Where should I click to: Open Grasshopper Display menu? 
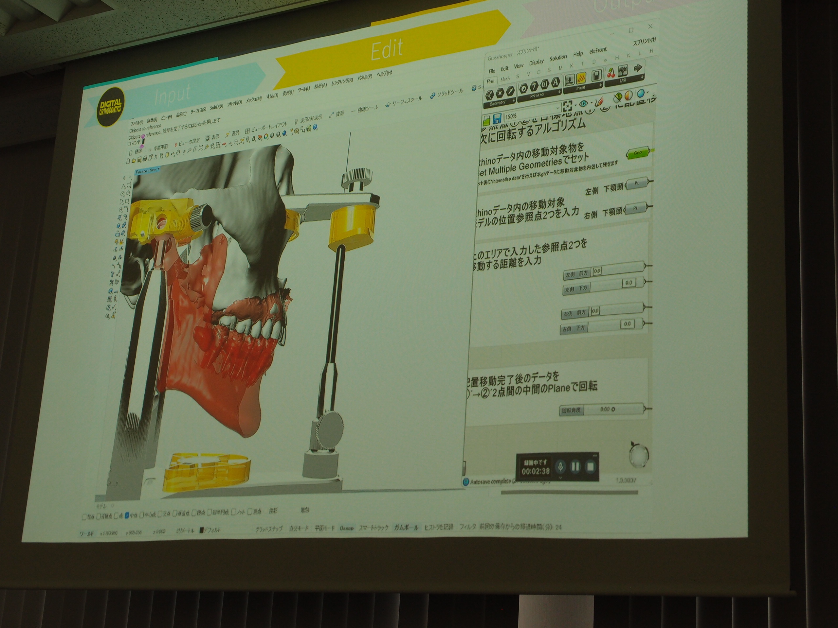point(536,62)
